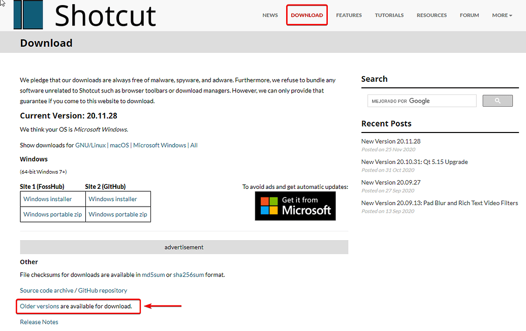Image resolution: width=526 pixels, height=331 pixels.
Task: Open post New Version 20.10.31 Qt 5.15 Upgrade
Action: click(x=415, y=162)
